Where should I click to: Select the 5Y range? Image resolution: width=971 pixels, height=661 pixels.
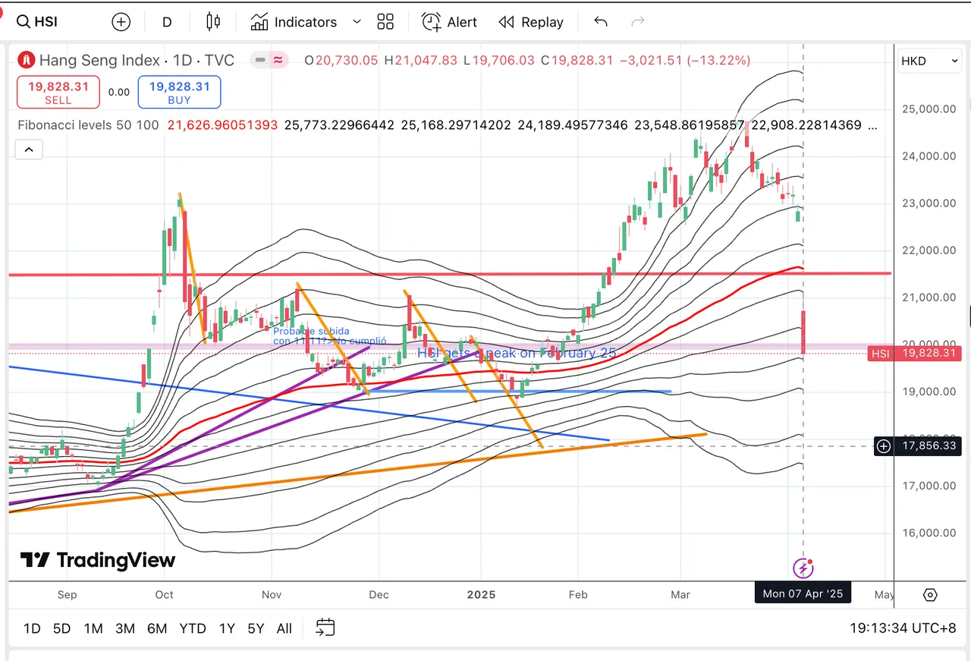pos(256,628)
